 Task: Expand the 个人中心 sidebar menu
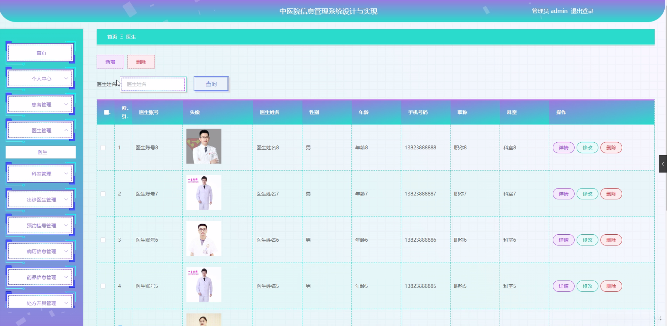41,79
